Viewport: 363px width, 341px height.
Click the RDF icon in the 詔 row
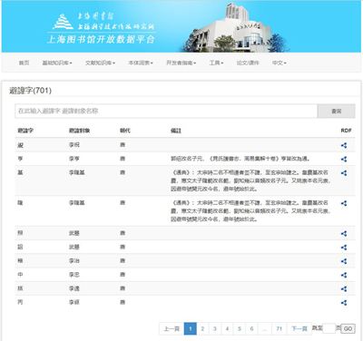(344, 248)
